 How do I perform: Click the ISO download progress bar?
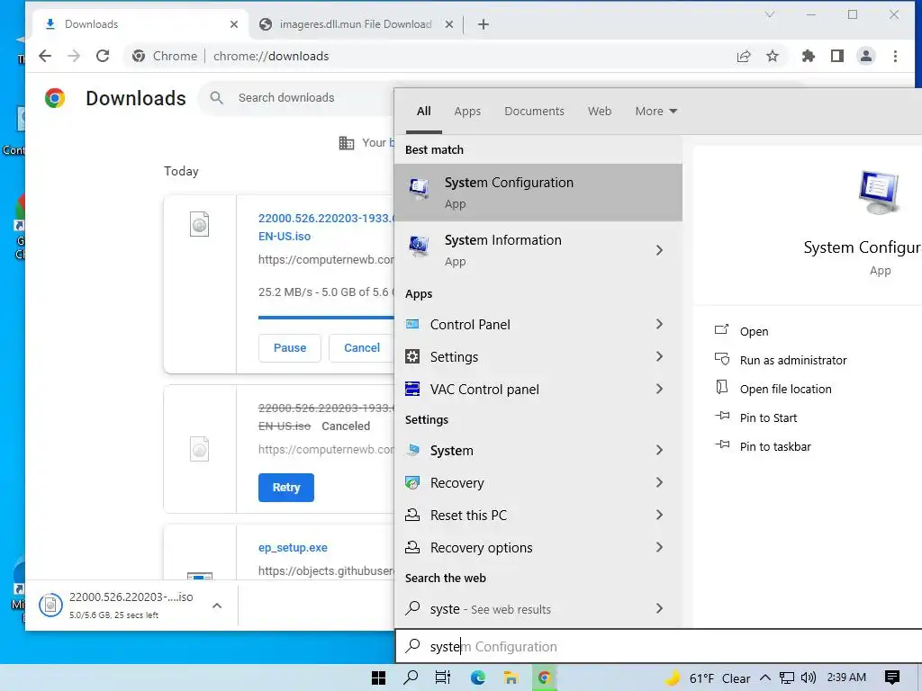pyautogui.click(x=326, y=318)
